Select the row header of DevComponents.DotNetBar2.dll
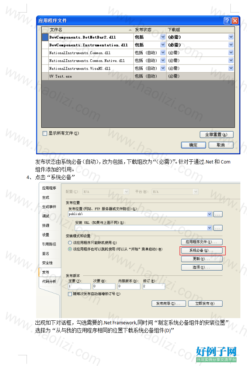The image size is (247, 366). (45, 37)
